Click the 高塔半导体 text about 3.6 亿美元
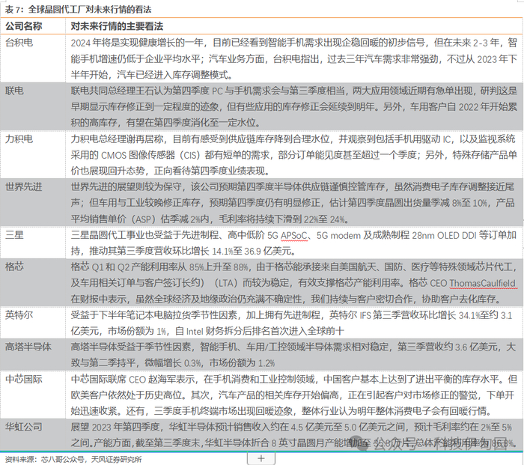The height and width of the screenshot is (465, 524). (293, 355)
